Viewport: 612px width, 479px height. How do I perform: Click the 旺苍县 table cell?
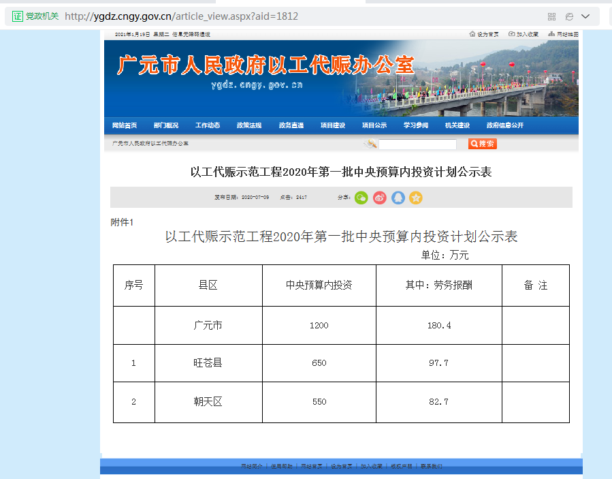(208, 363)
